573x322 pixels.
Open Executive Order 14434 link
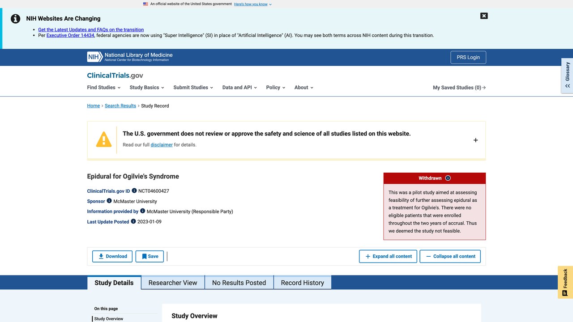tap(70, 35)
